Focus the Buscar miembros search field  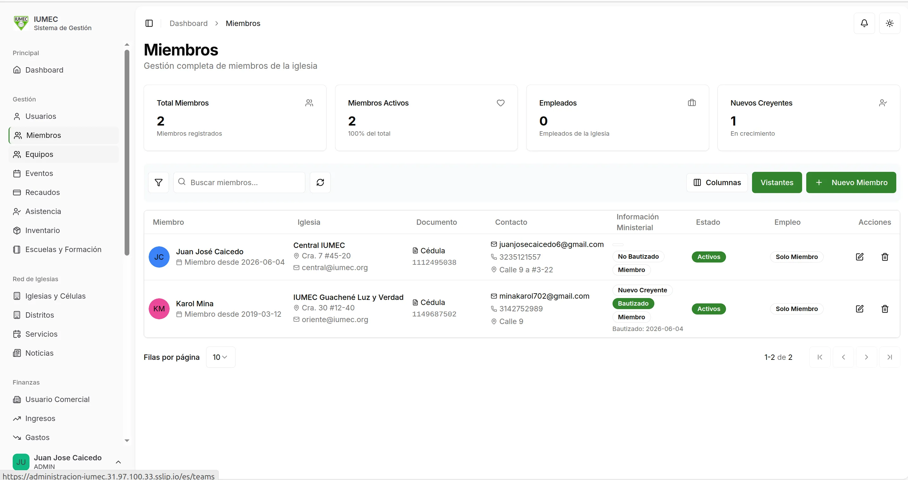[x=239, y=183]
